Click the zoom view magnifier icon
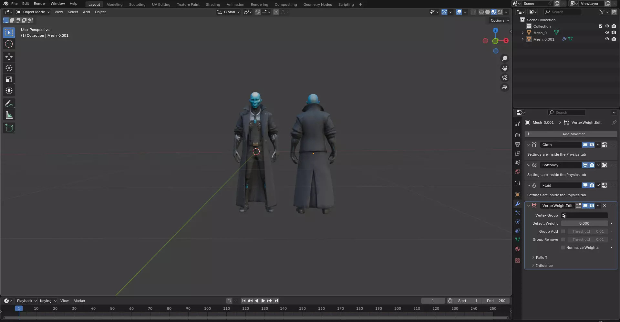 pyautogui.click(x=504, y=58)
